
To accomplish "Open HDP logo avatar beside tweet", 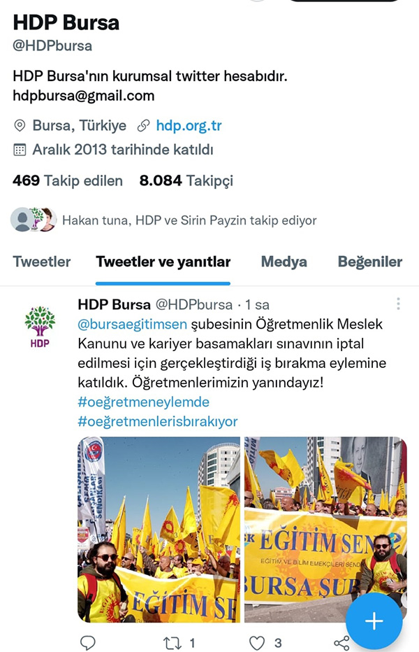I will point(40,327).
